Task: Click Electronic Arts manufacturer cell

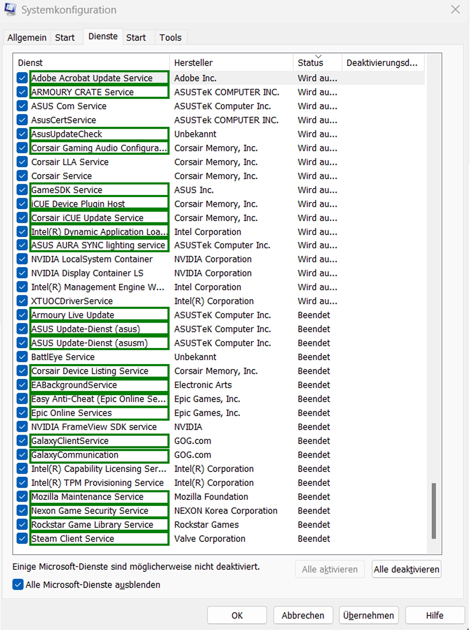Action: (203, 385)
